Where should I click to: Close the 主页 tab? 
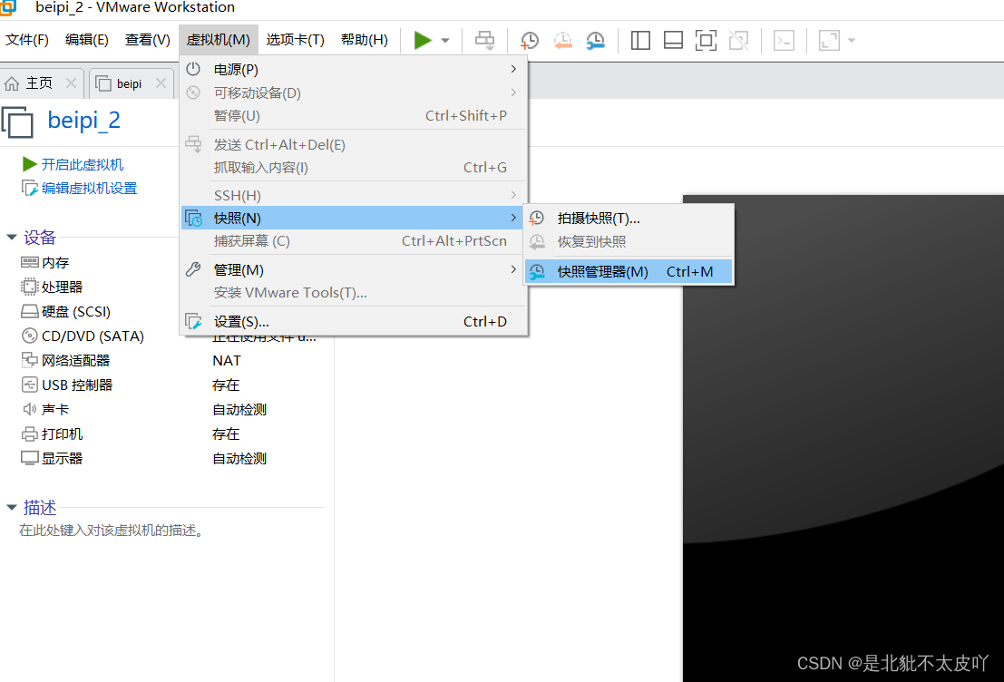point(71,83)
